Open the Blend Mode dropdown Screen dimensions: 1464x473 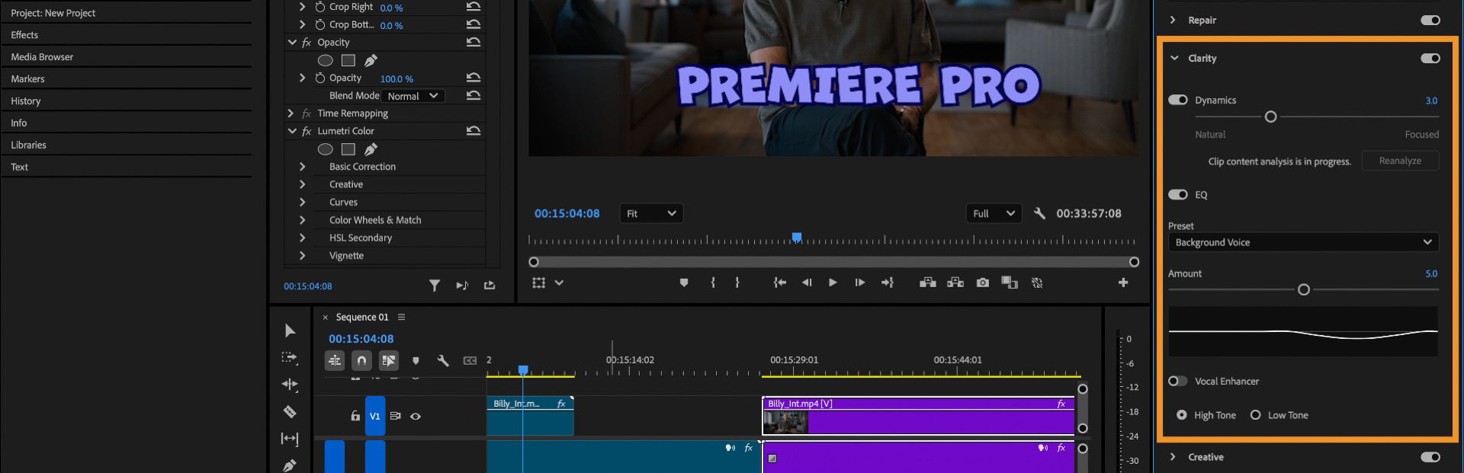coord(413,96)
